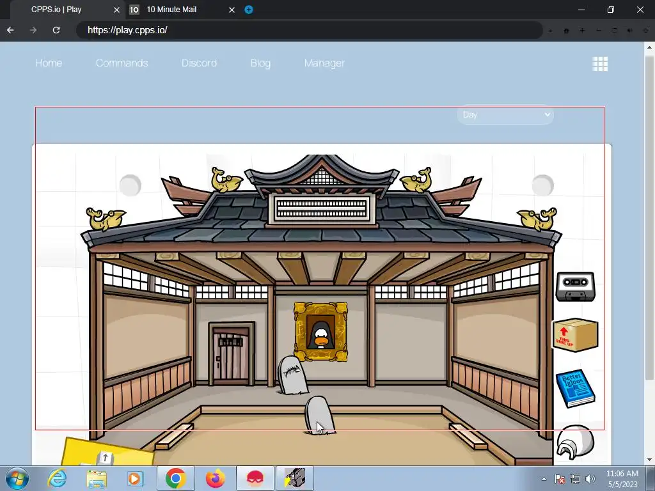Click the browser forward arrow
The image size is (655, 491).
[33, 30]
